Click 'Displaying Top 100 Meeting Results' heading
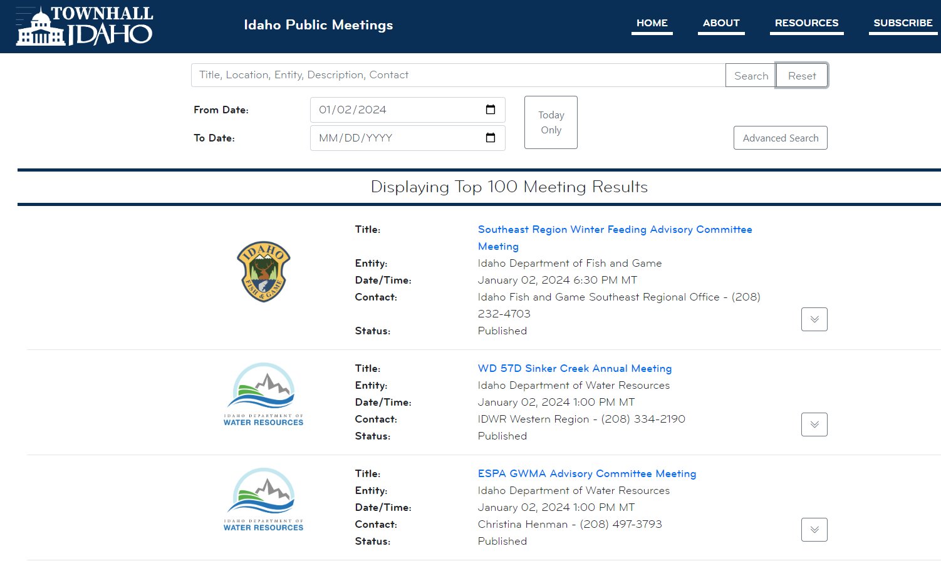 pyautogui.click(x=509, y=187)
